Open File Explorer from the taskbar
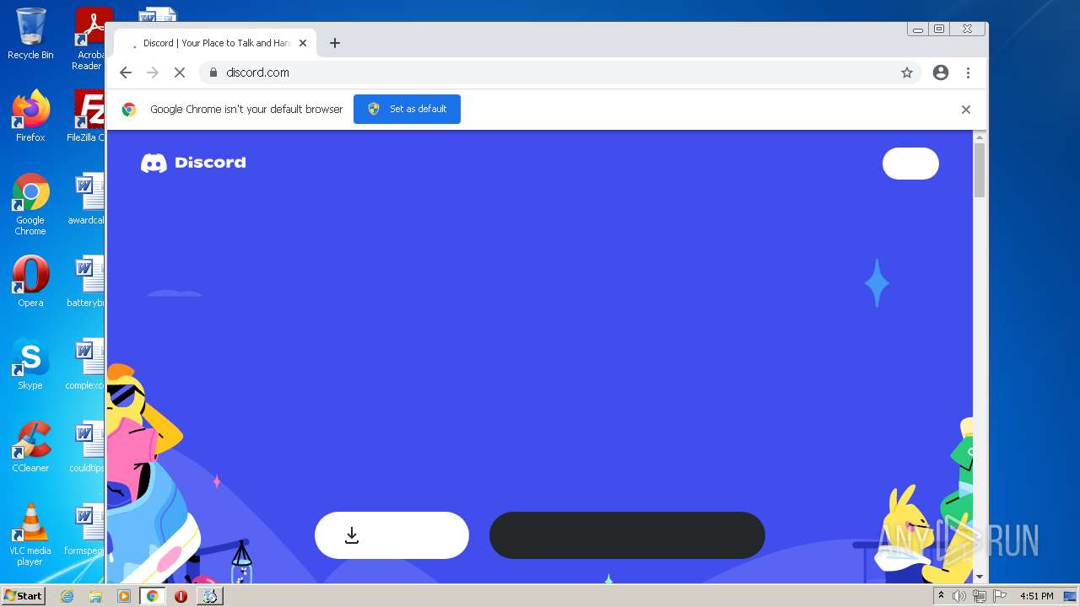1080x607 pixels. pyautogui.click(x=95, y=596)
